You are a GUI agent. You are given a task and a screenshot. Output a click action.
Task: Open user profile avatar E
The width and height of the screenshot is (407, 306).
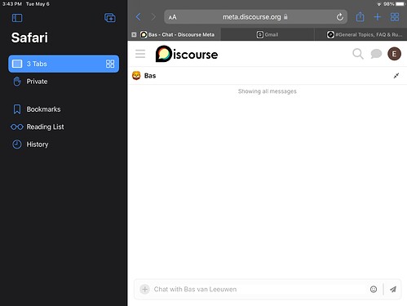click(394, 54)
